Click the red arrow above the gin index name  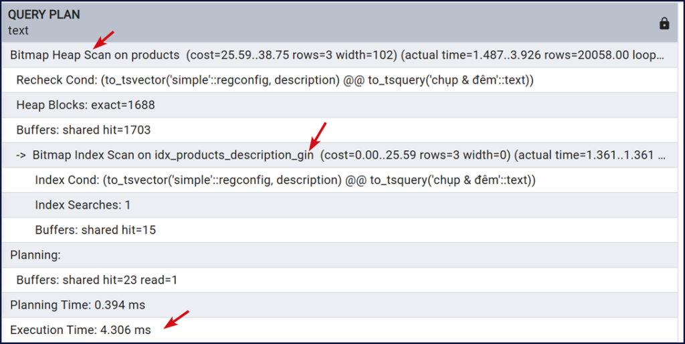pyautogui.click(x=317, y=135)
